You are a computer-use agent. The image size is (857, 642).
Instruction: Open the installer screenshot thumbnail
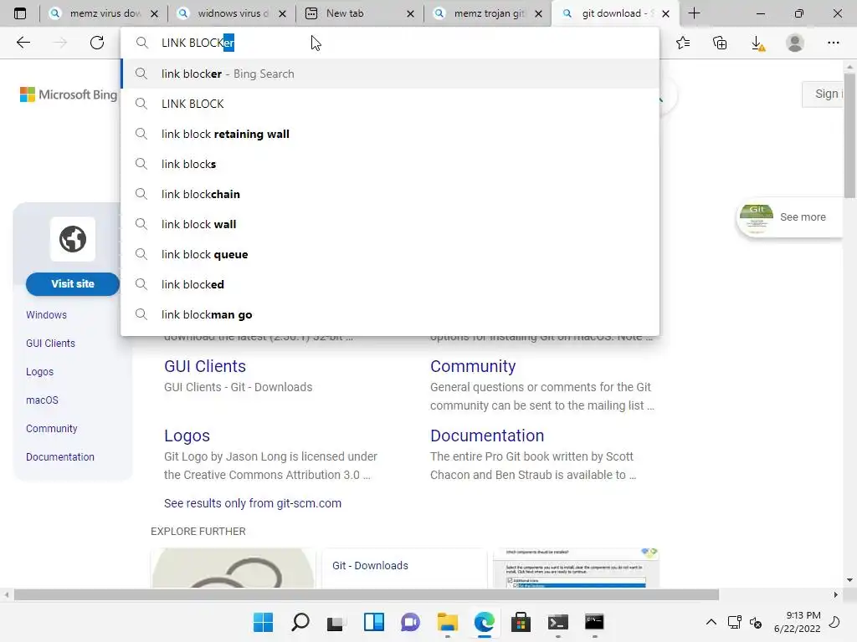tap(576, 568)
